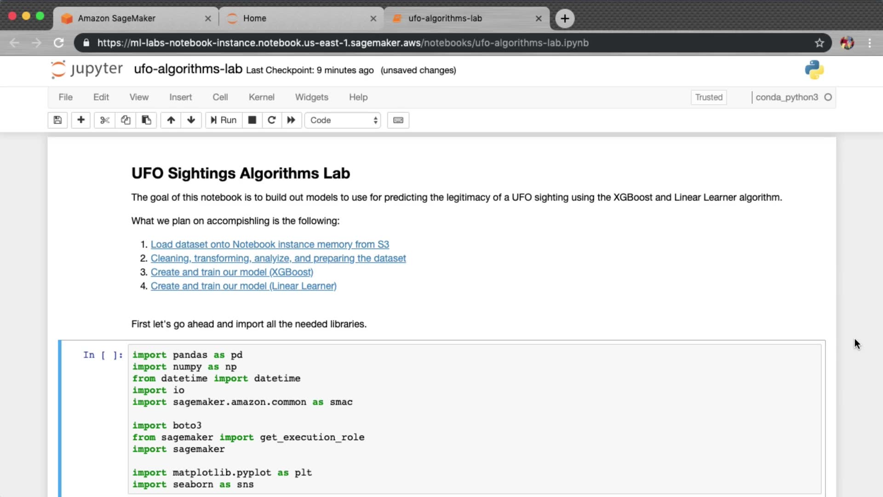883x497 pixels.
Task: Cut selected cells with scissors icon
Action: [105, 120]
